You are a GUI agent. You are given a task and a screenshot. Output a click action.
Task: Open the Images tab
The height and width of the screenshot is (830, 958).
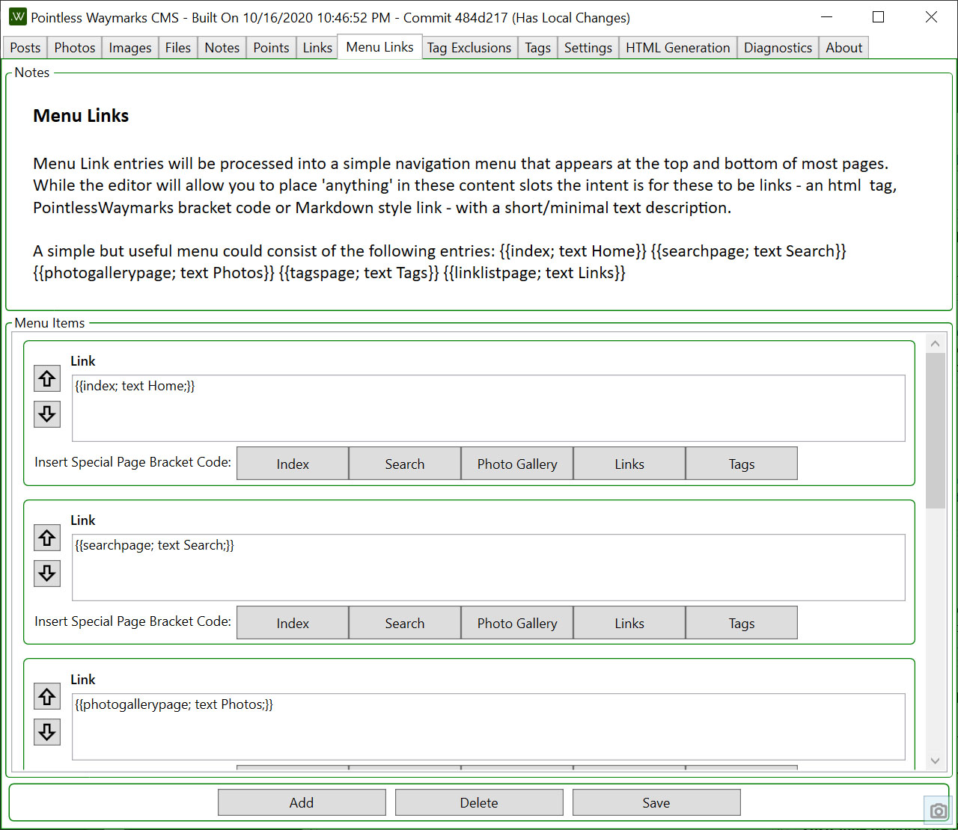point(130,47)
